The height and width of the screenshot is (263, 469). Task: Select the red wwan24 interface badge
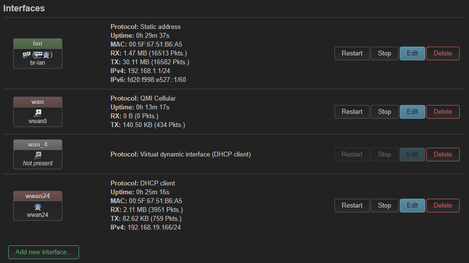tap(38, 196)
